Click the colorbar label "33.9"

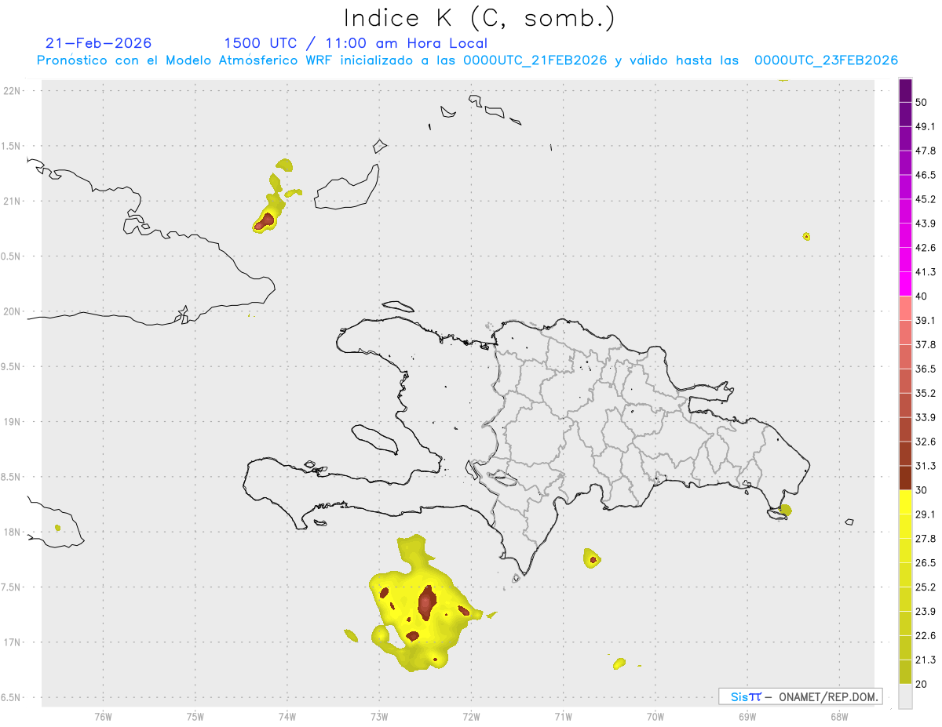pos(926,417)
